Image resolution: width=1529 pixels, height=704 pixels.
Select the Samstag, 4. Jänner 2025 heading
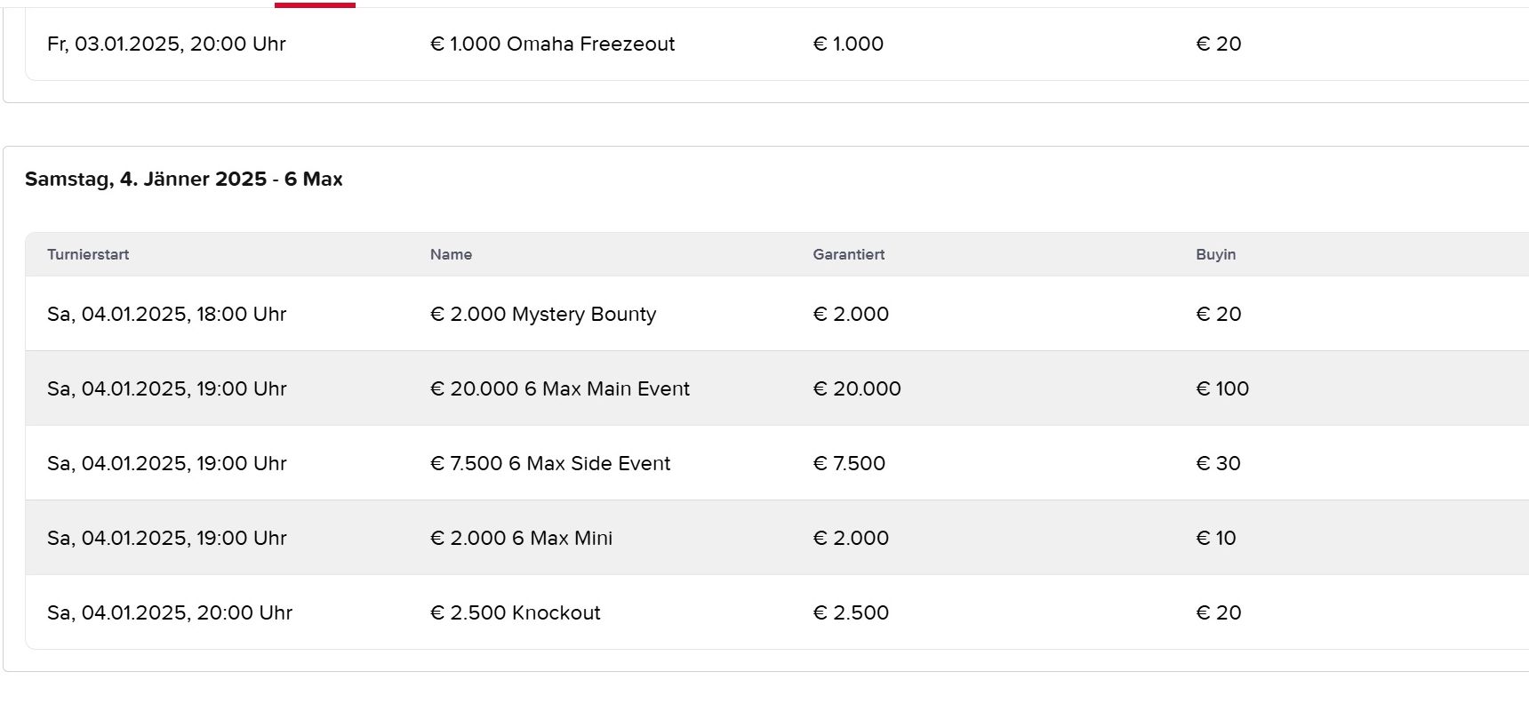(183, 179)
